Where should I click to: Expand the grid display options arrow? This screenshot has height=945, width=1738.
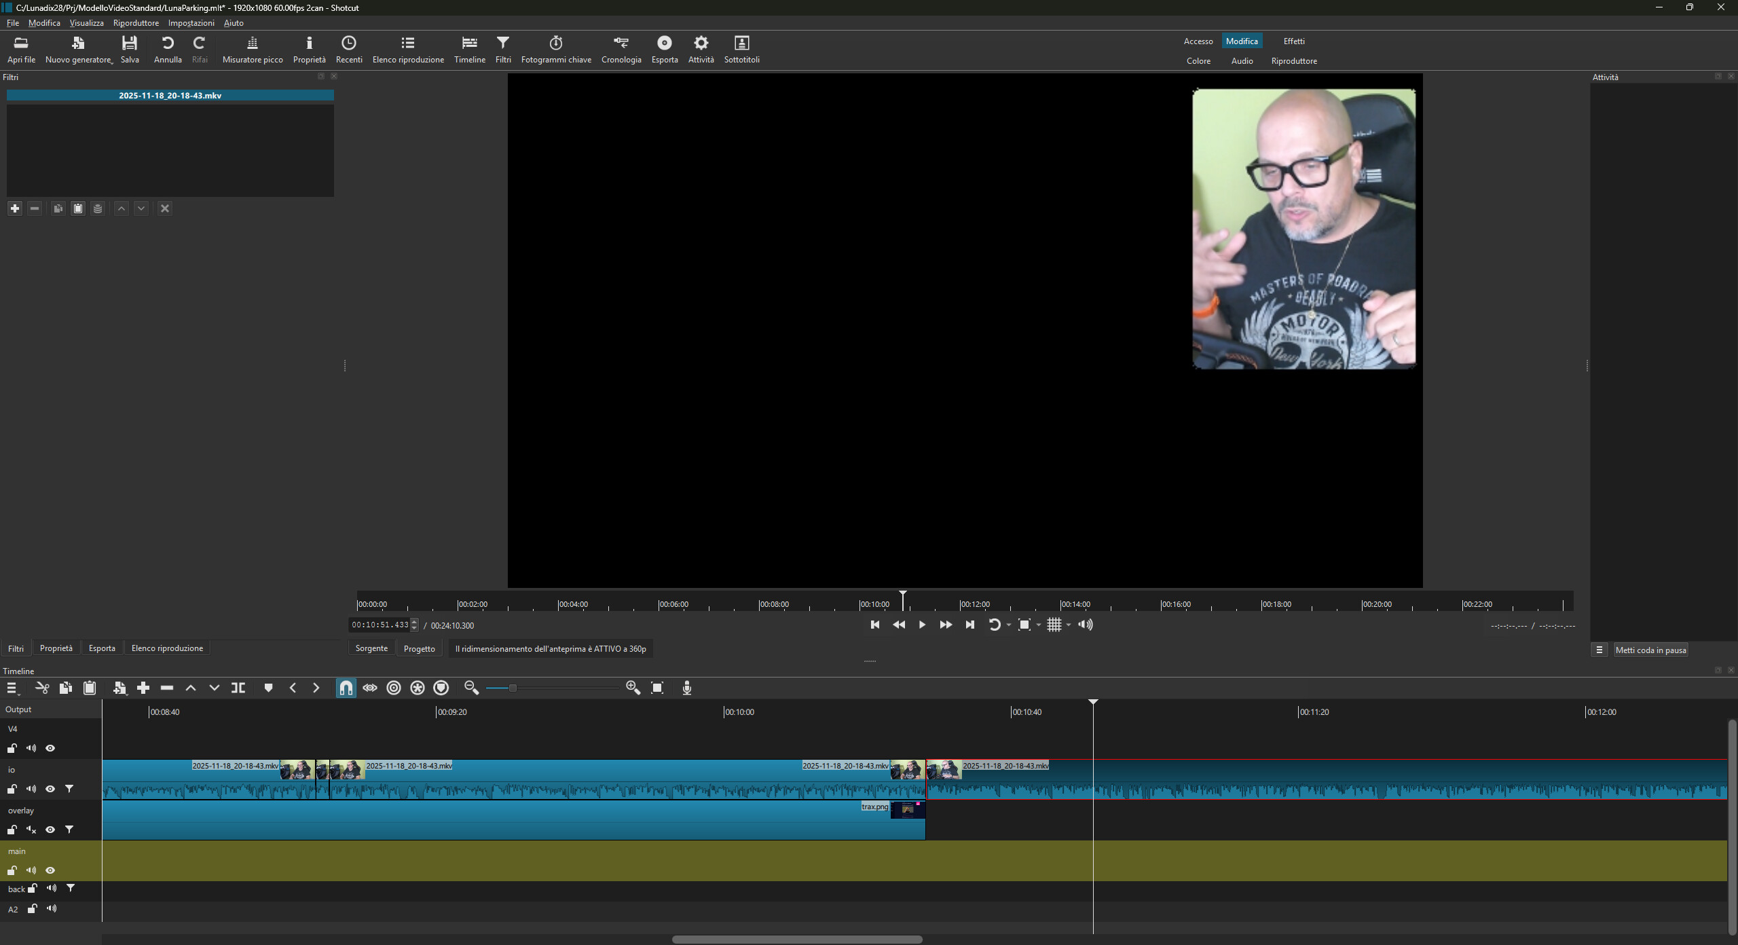pos(1069,625)
